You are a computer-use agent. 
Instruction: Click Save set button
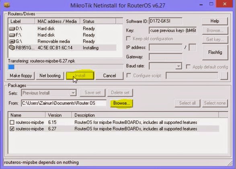[92, 93]
